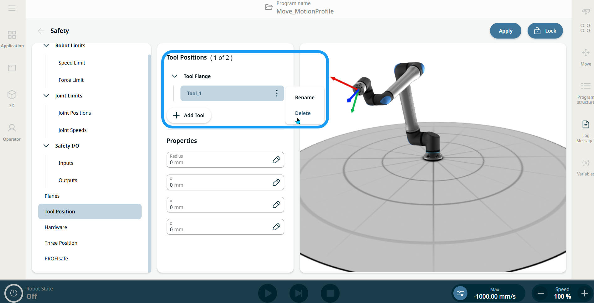Click the three-dot menu on Tool_1
The height and width of the screenshot is (303, 594).
coord(277,93)
